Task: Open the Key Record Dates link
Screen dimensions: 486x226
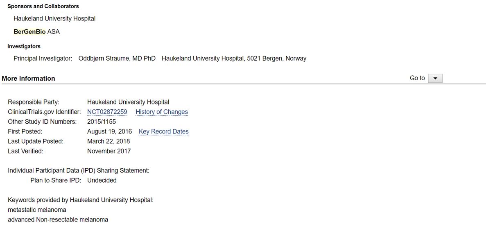Action: point(164,132)
